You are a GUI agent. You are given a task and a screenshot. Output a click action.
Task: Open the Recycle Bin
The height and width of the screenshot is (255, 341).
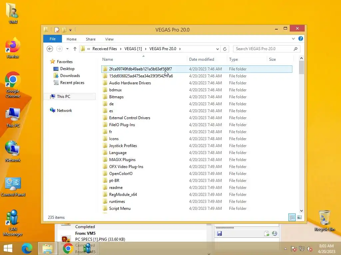click(x=324, y=220)
